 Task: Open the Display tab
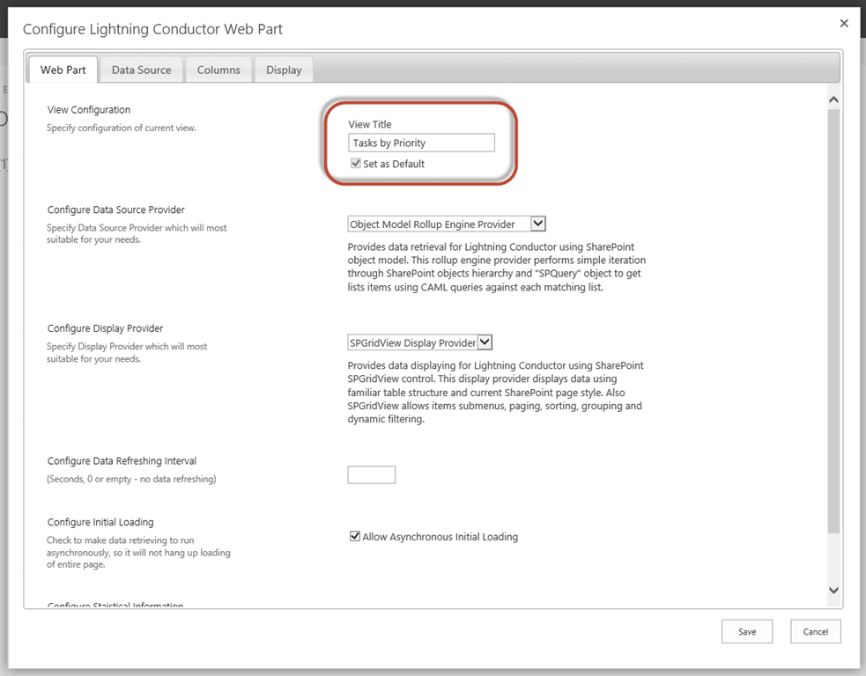(284, 70)
